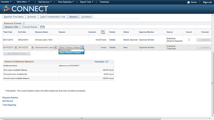This screenshot has width=214, height=120.
Task: Click the Start Date column header
Action: point(8,32)
